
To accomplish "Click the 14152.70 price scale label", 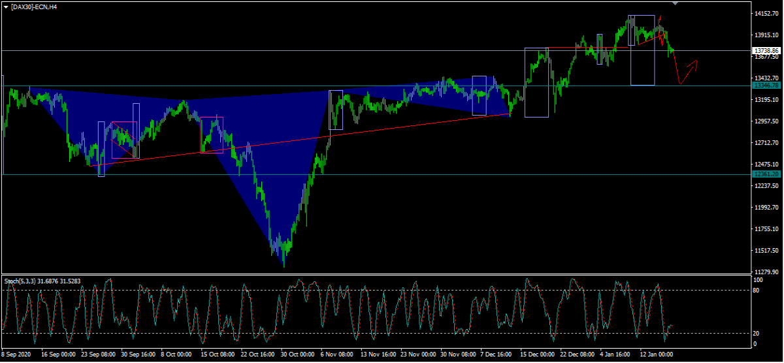I will pyautogui.click(x=766, y=13).
